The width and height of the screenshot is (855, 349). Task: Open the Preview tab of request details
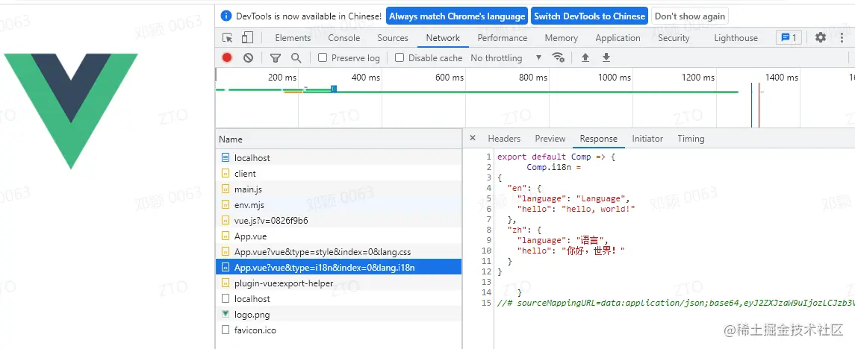[x=550, y=139]
